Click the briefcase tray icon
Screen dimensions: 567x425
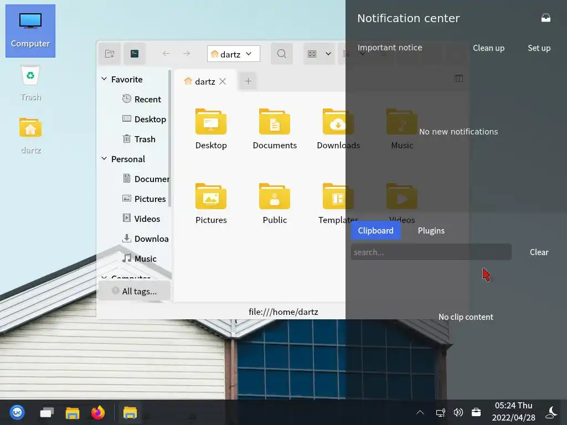(x=476, y=412)
